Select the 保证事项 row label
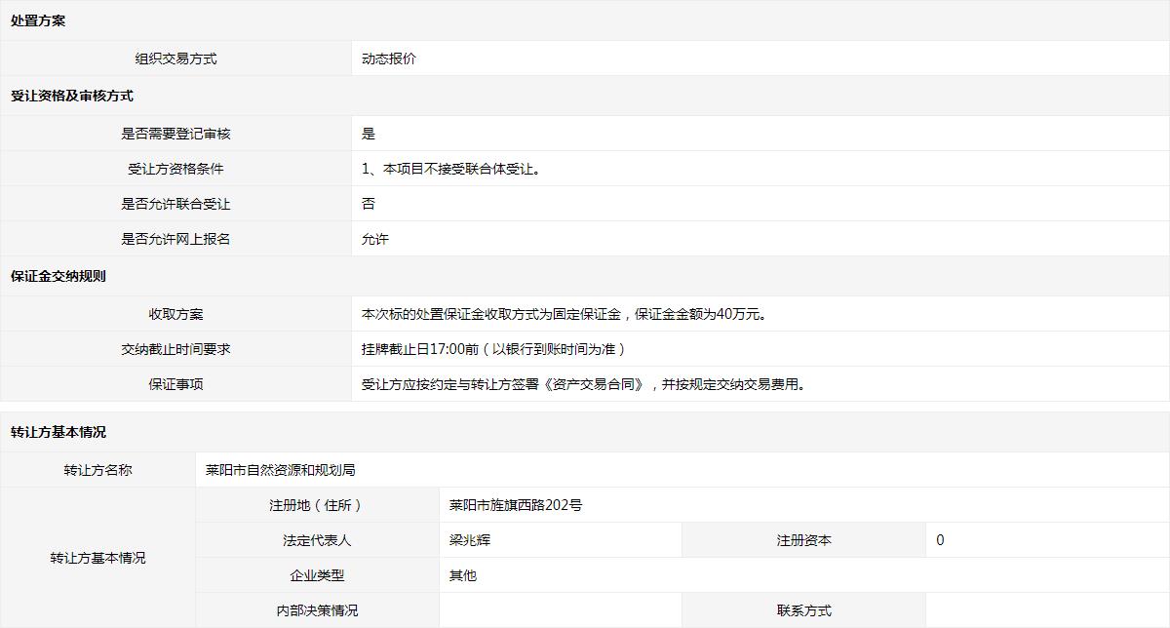 pyautogui.click(x=175, y=384)
